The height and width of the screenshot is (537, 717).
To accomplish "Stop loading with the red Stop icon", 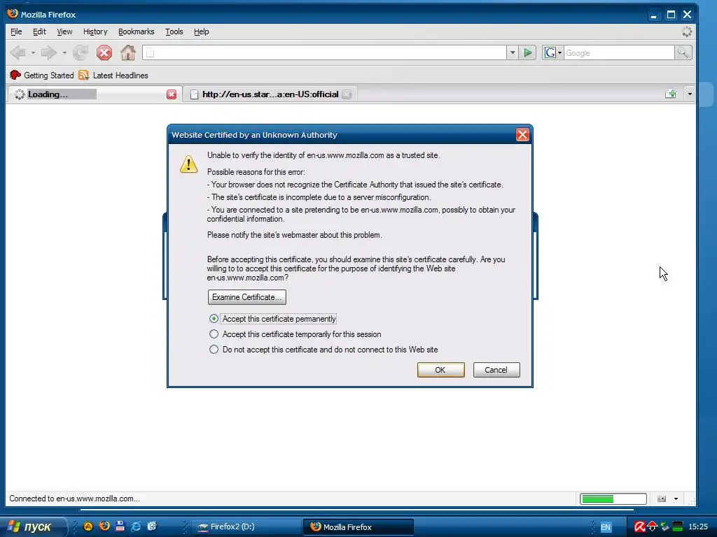I will click(x=104, y=52).
